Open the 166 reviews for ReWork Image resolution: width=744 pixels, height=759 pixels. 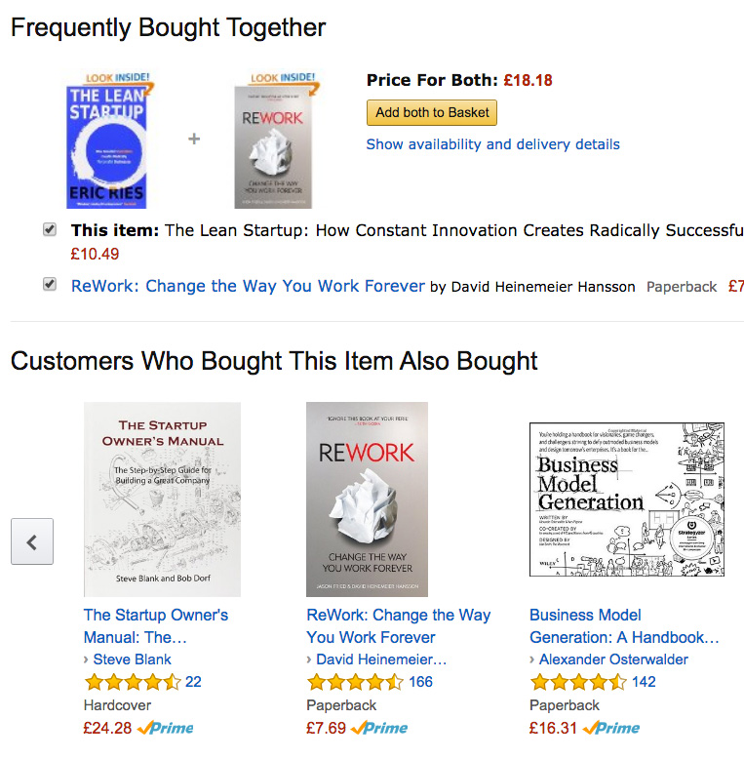(421, 682)
